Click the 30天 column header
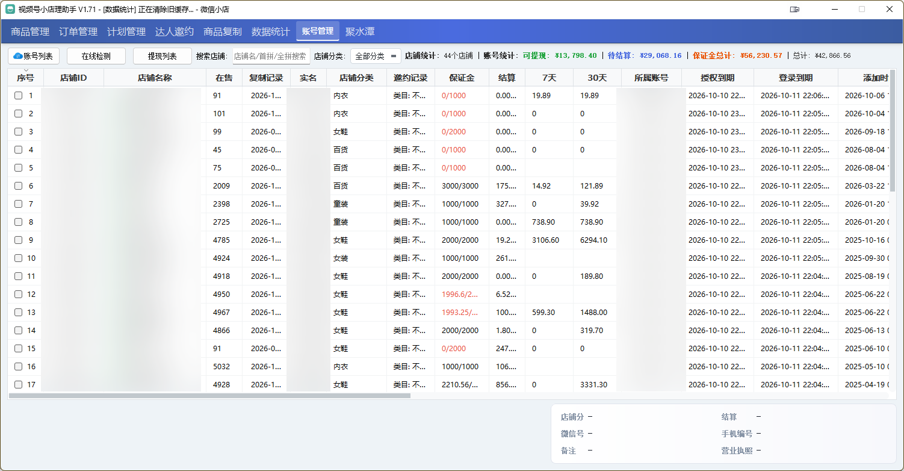 point(597,78)
